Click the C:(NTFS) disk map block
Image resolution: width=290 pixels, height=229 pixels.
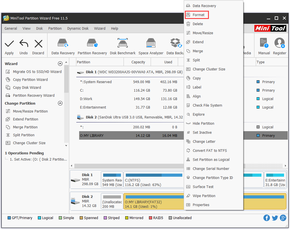153,180
